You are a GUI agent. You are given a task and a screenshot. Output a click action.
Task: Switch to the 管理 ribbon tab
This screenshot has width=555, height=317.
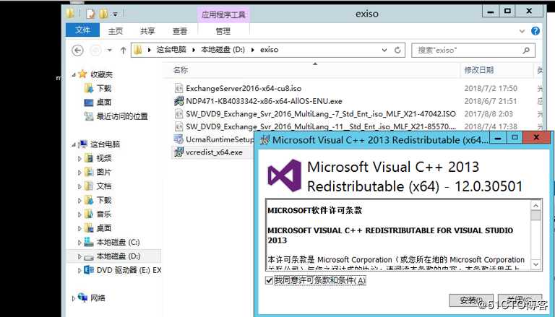(223, 31)
